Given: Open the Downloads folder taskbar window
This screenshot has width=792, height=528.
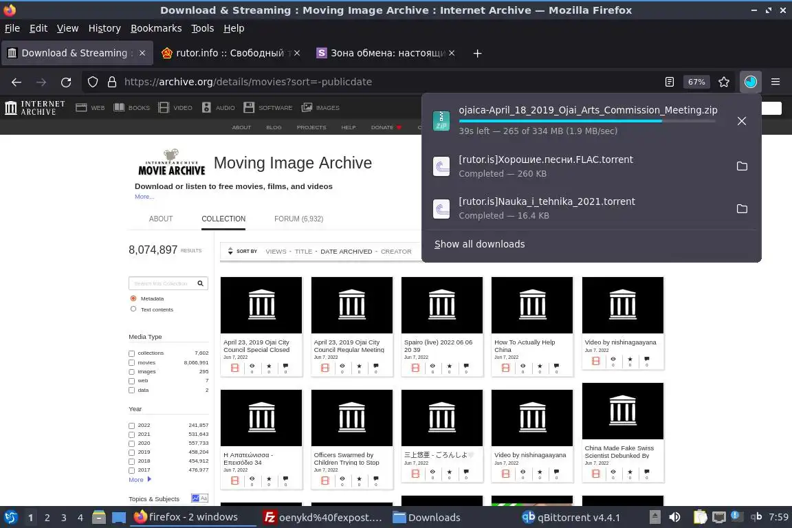Looking at the screenshot, I should click(x=427, y=517).
